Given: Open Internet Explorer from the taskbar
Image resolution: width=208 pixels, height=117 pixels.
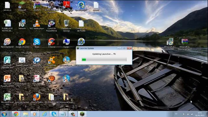Looking at the screenshot, I should tap(45, 114).
